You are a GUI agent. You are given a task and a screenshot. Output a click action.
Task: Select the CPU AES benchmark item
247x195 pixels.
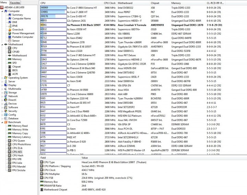[x=17, y=152]
